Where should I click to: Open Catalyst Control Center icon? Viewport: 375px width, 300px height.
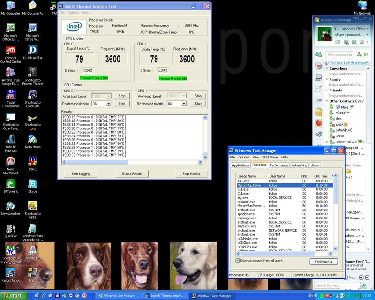coord(10,51)
